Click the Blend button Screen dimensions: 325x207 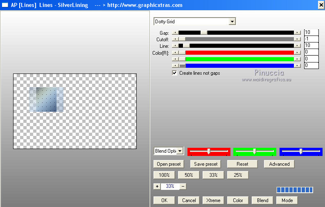click(262, 200)
